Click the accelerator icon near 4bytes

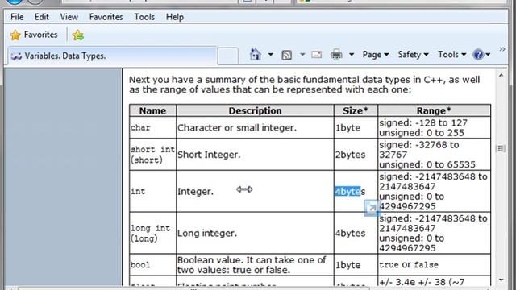tap(372, 208)
